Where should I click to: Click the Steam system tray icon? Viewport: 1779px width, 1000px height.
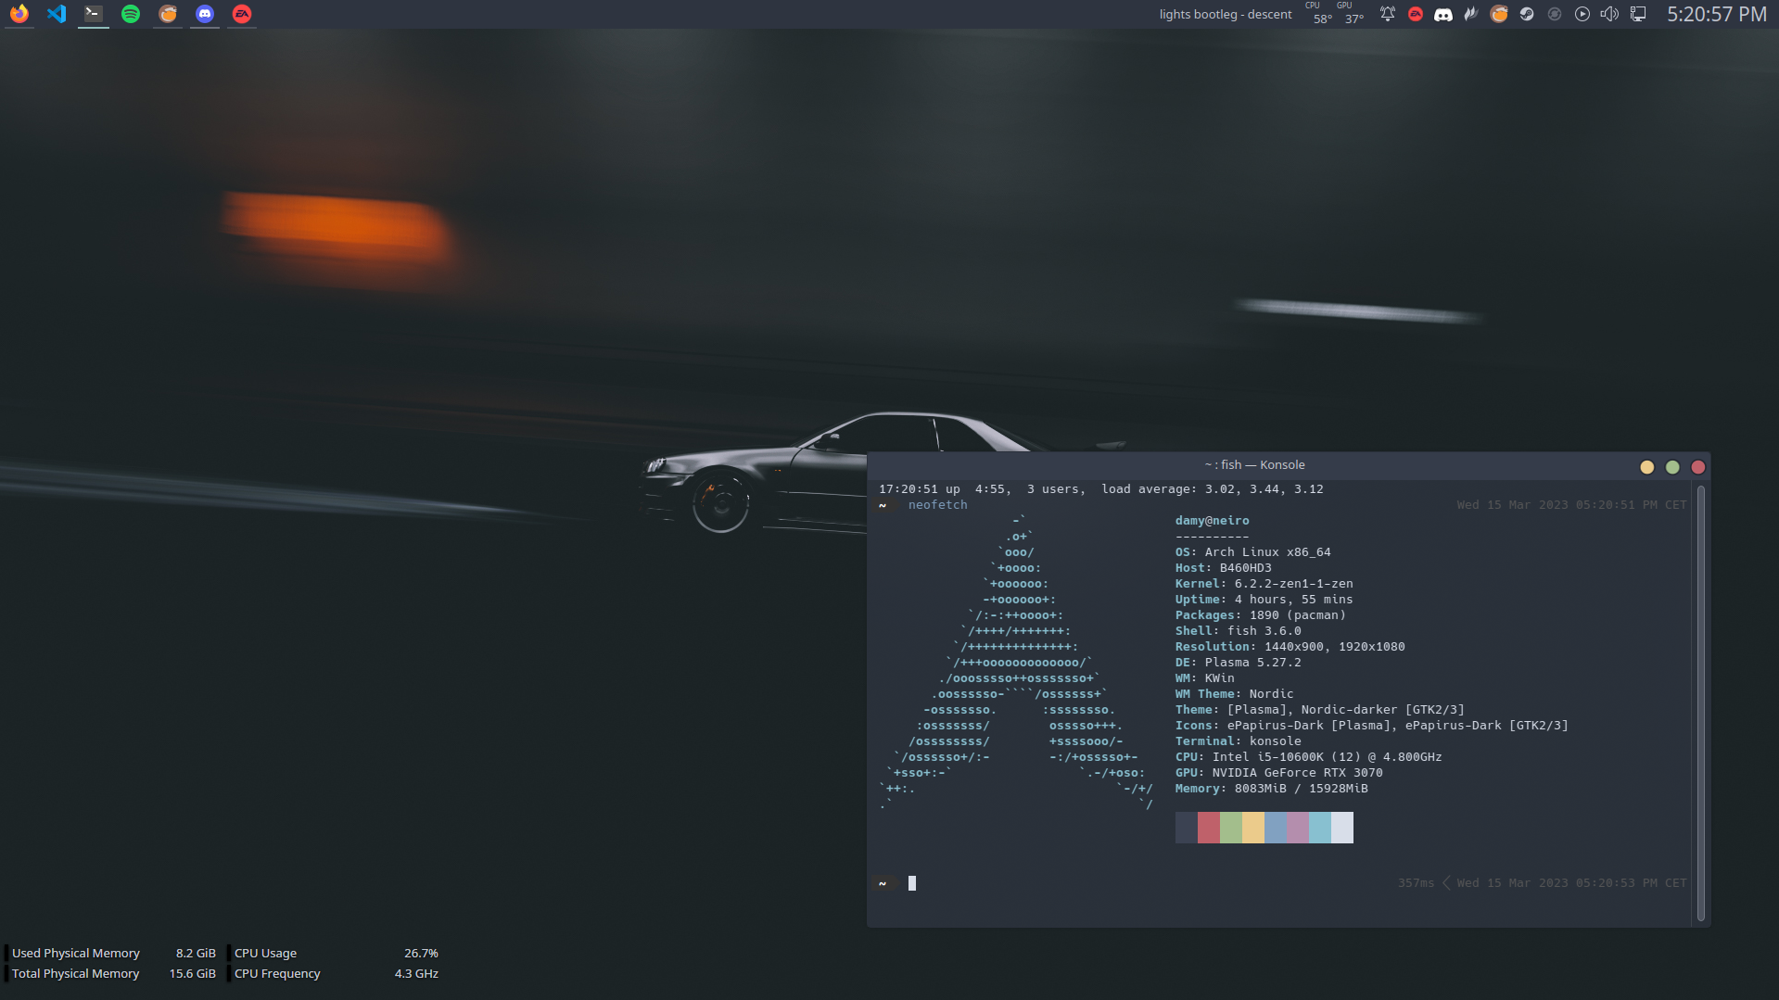[1527, 14]
